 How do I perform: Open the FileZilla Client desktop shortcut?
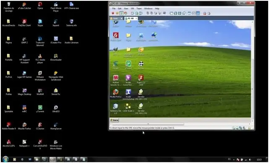click(x=24, y=23)
